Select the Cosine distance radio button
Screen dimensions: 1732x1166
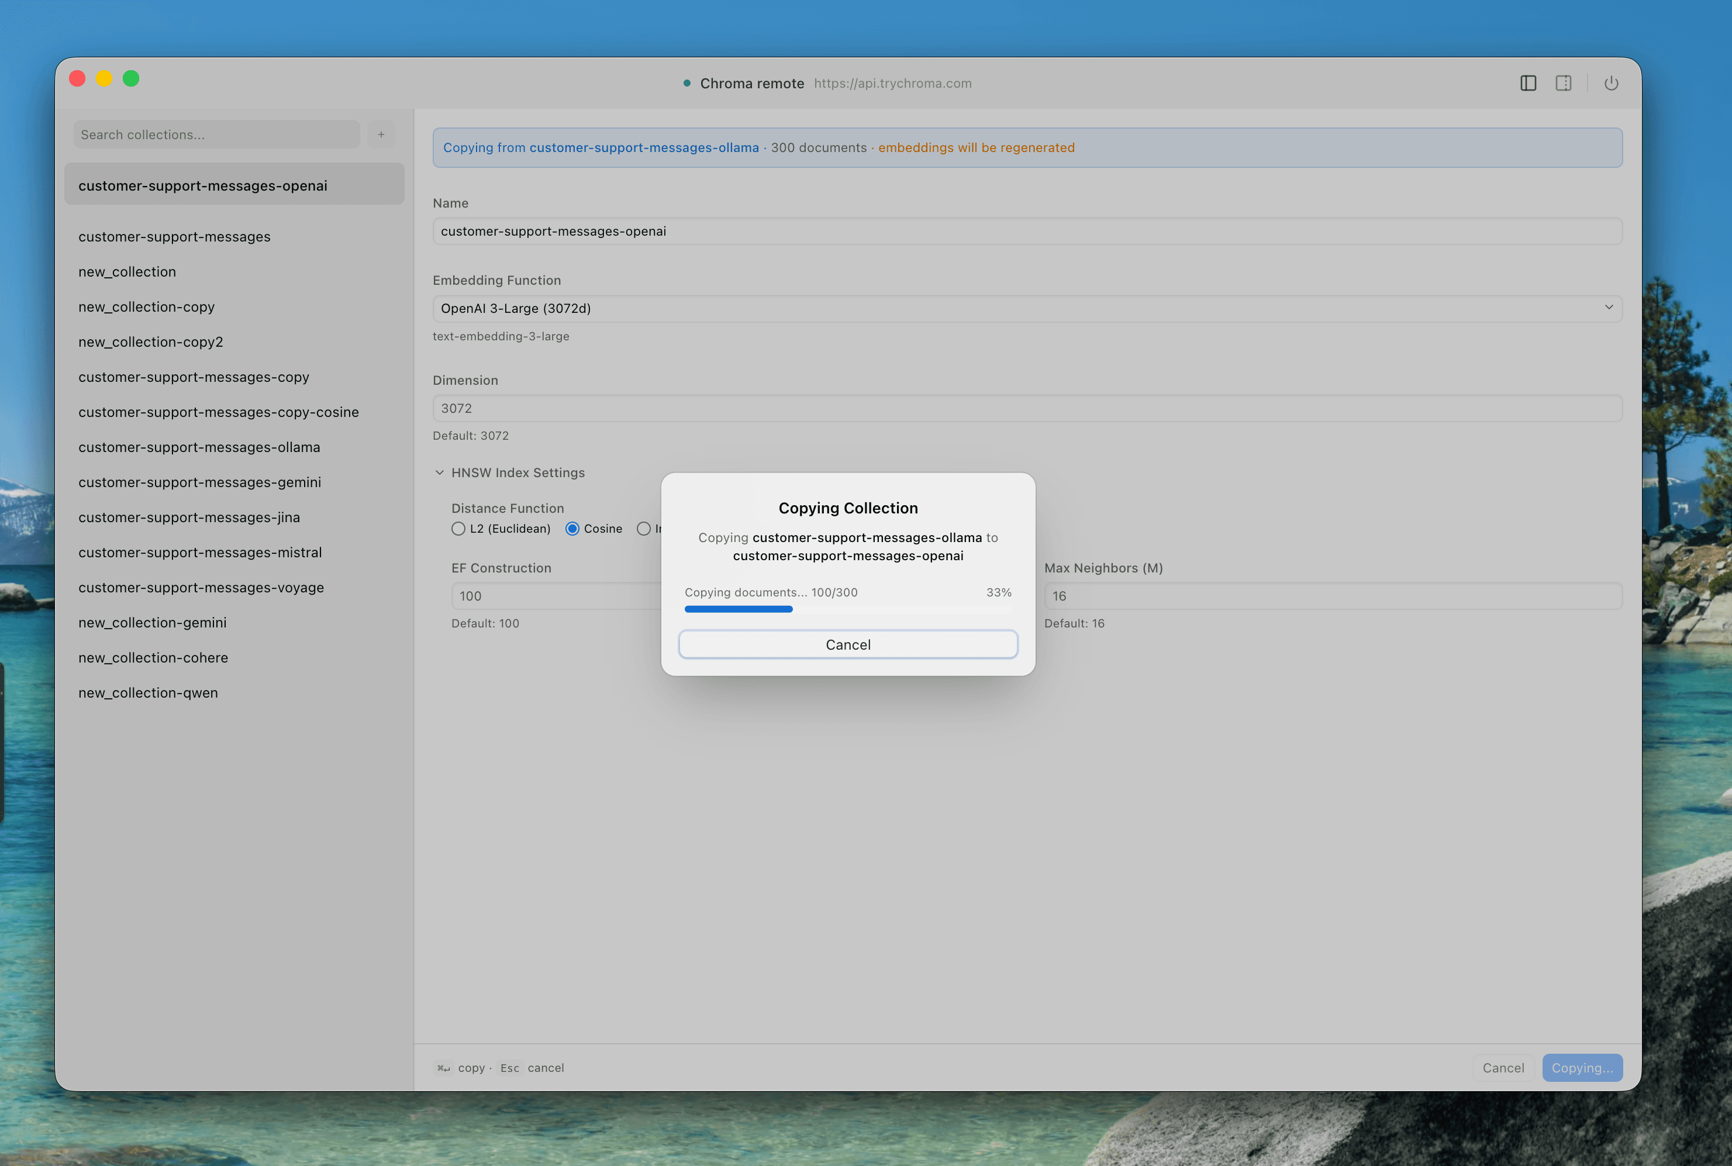click(x=572, y=529)
